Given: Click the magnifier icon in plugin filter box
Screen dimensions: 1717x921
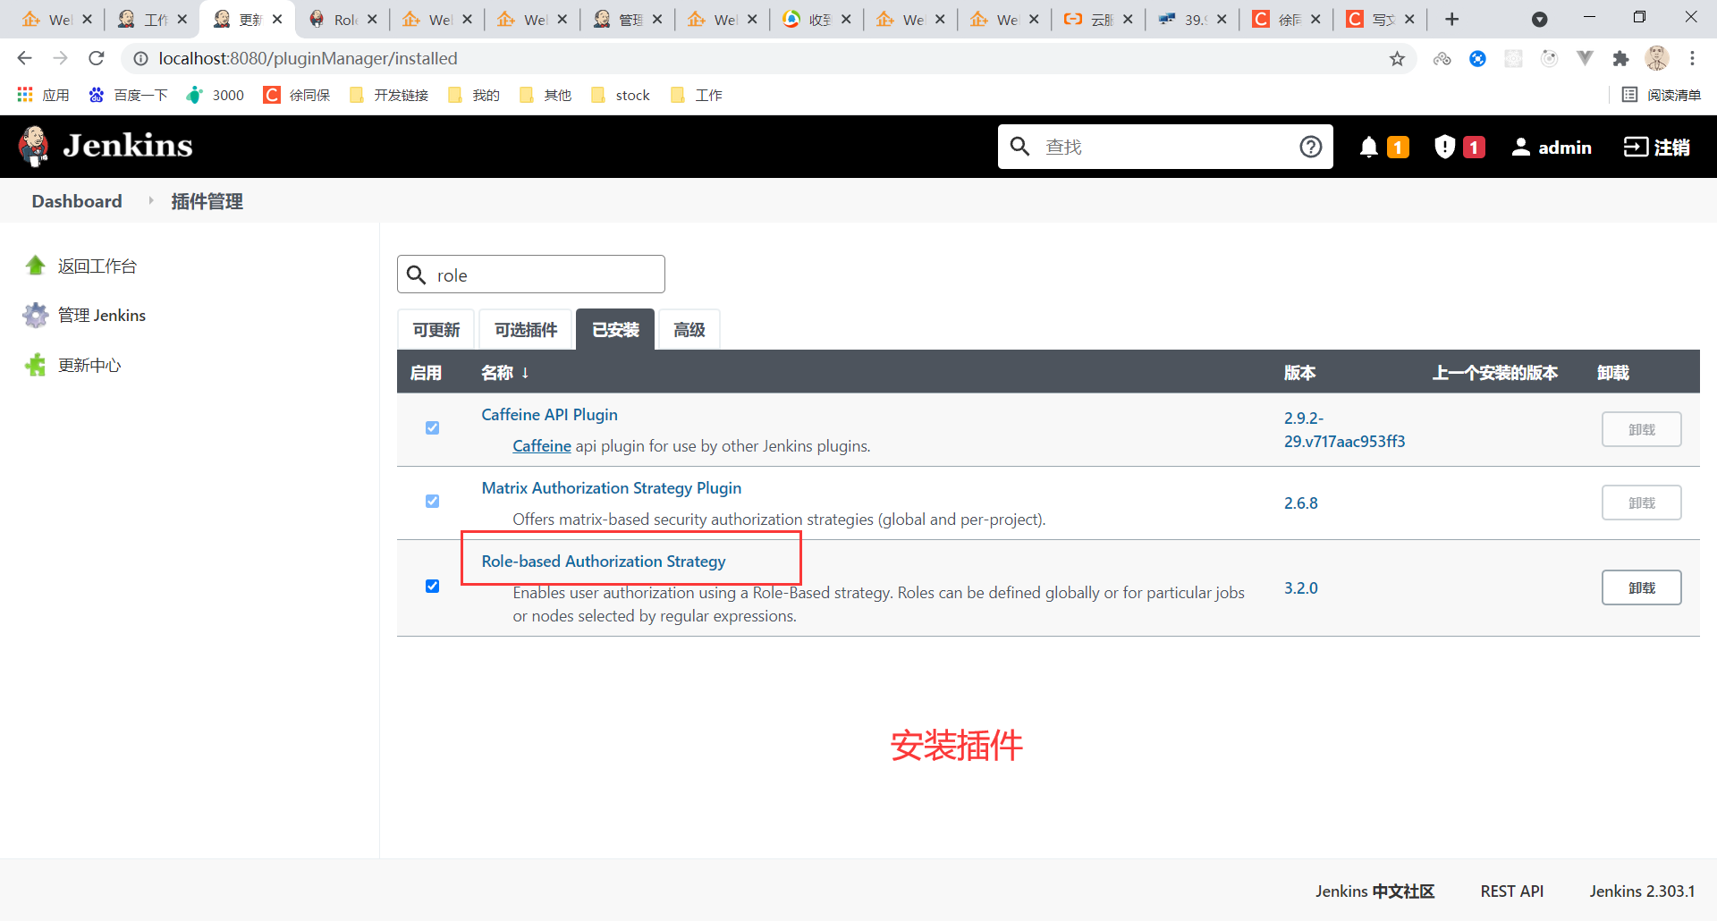Looking at the screenshot, I should (x=416, y=275).
